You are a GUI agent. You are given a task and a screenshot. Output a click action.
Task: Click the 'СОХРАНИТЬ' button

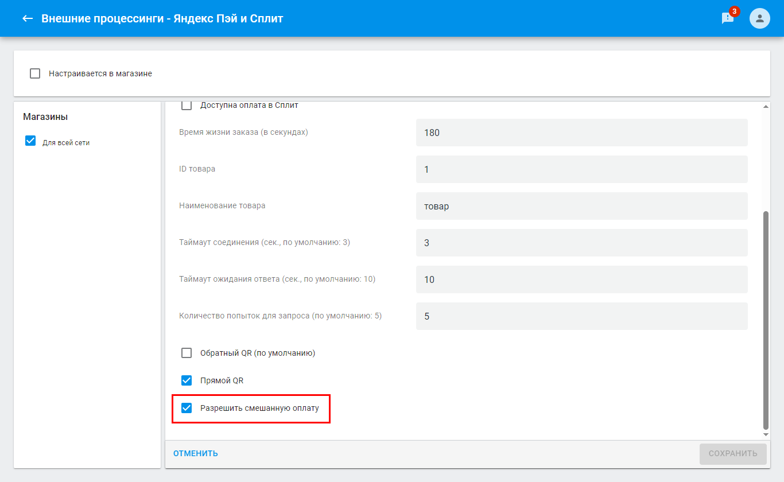click(733, 454)
